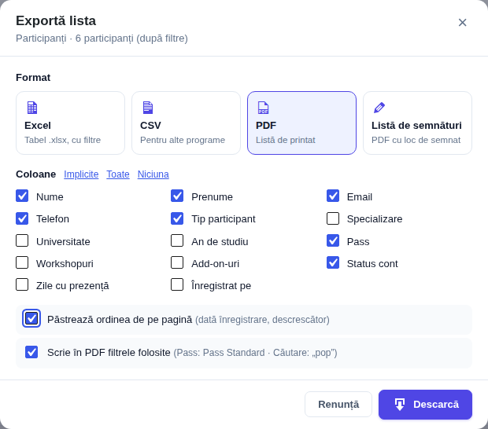Check the Universitate column
This screenshot has width=488, height=429.
pos(22,240)
